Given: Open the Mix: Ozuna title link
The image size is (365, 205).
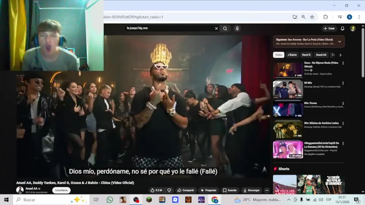Looking at the screenshot, I should (x=311, y=103).
